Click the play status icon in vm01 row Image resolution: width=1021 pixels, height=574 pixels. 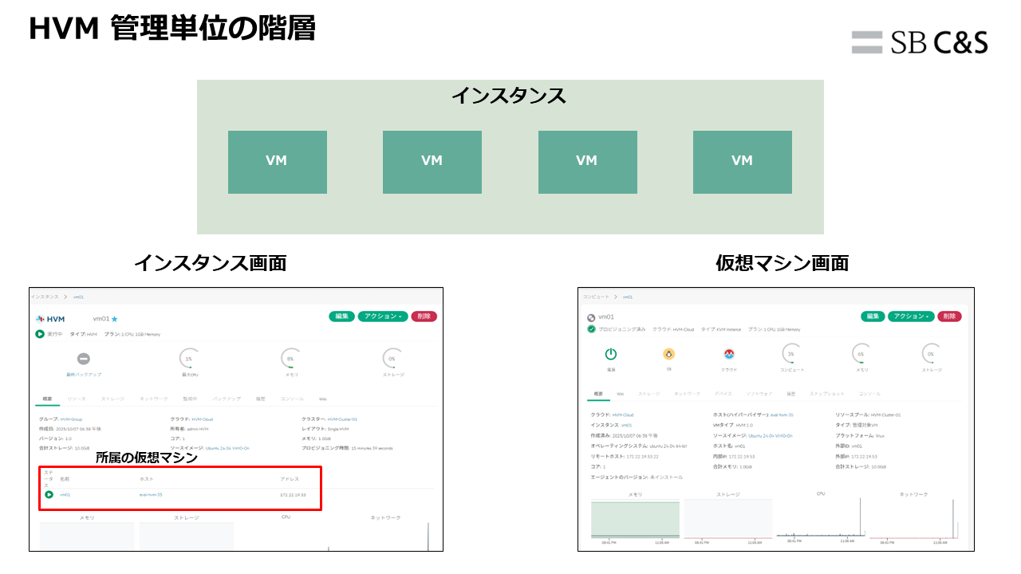(x=50, y=493)
